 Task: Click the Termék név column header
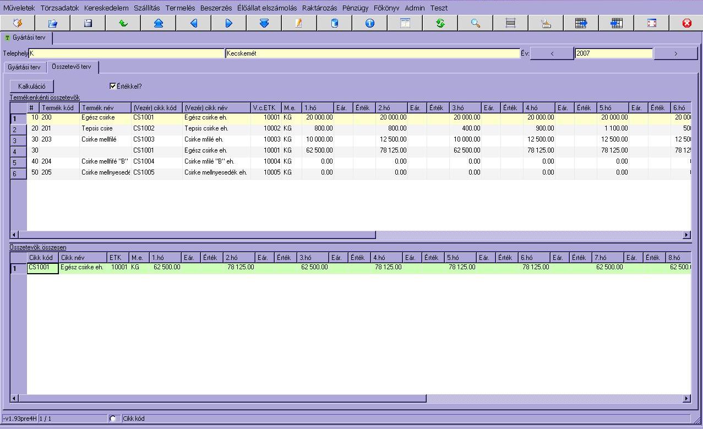pyautogui.click(x=105, y=108)
